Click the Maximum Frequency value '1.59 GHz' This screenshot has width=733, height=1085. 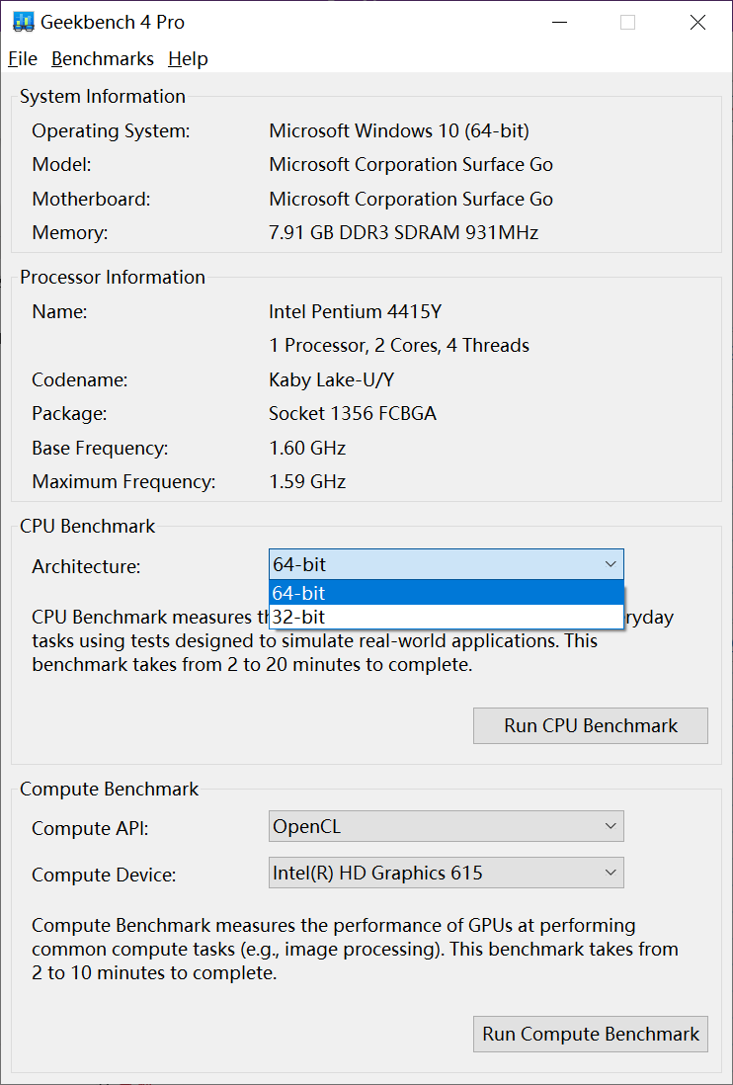[x=307, y=481]
